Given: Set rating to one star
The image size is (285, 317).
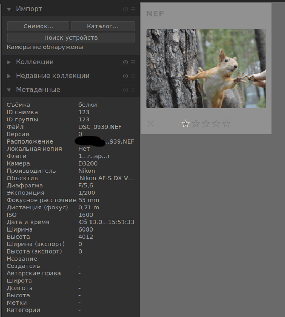Looking at the screenshot, I should 186,124.
